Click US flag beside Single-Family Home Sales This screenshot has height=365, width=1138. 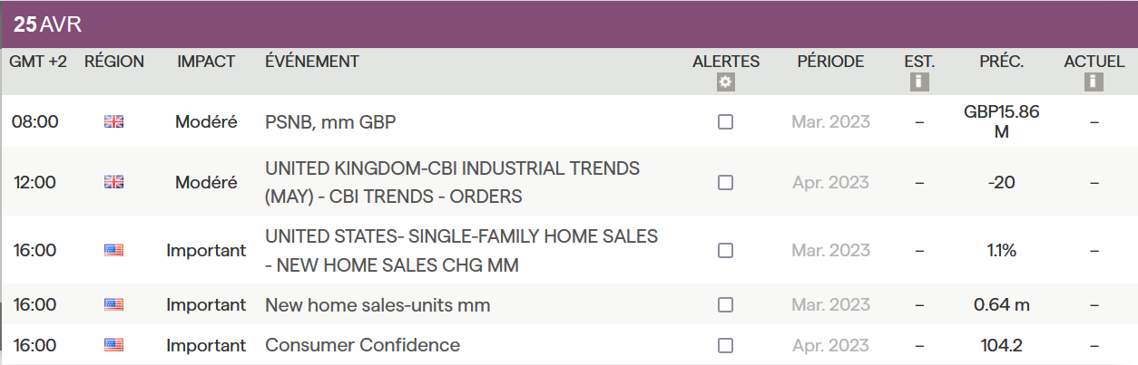pos(114,250)
